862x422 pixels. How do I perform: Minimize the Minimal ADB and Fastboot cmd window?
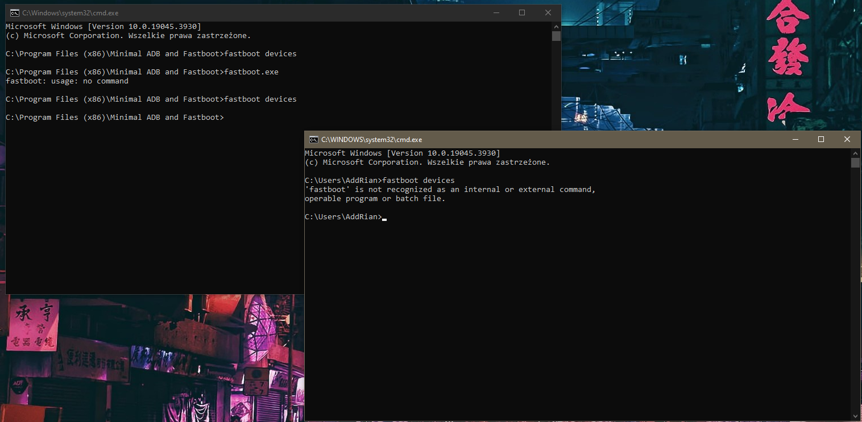496,13
